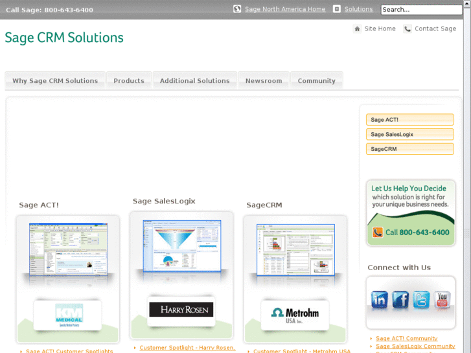Click the Let Us Help You Decide banner
Viewport: 471px width, 353px height.
(411, 213)
